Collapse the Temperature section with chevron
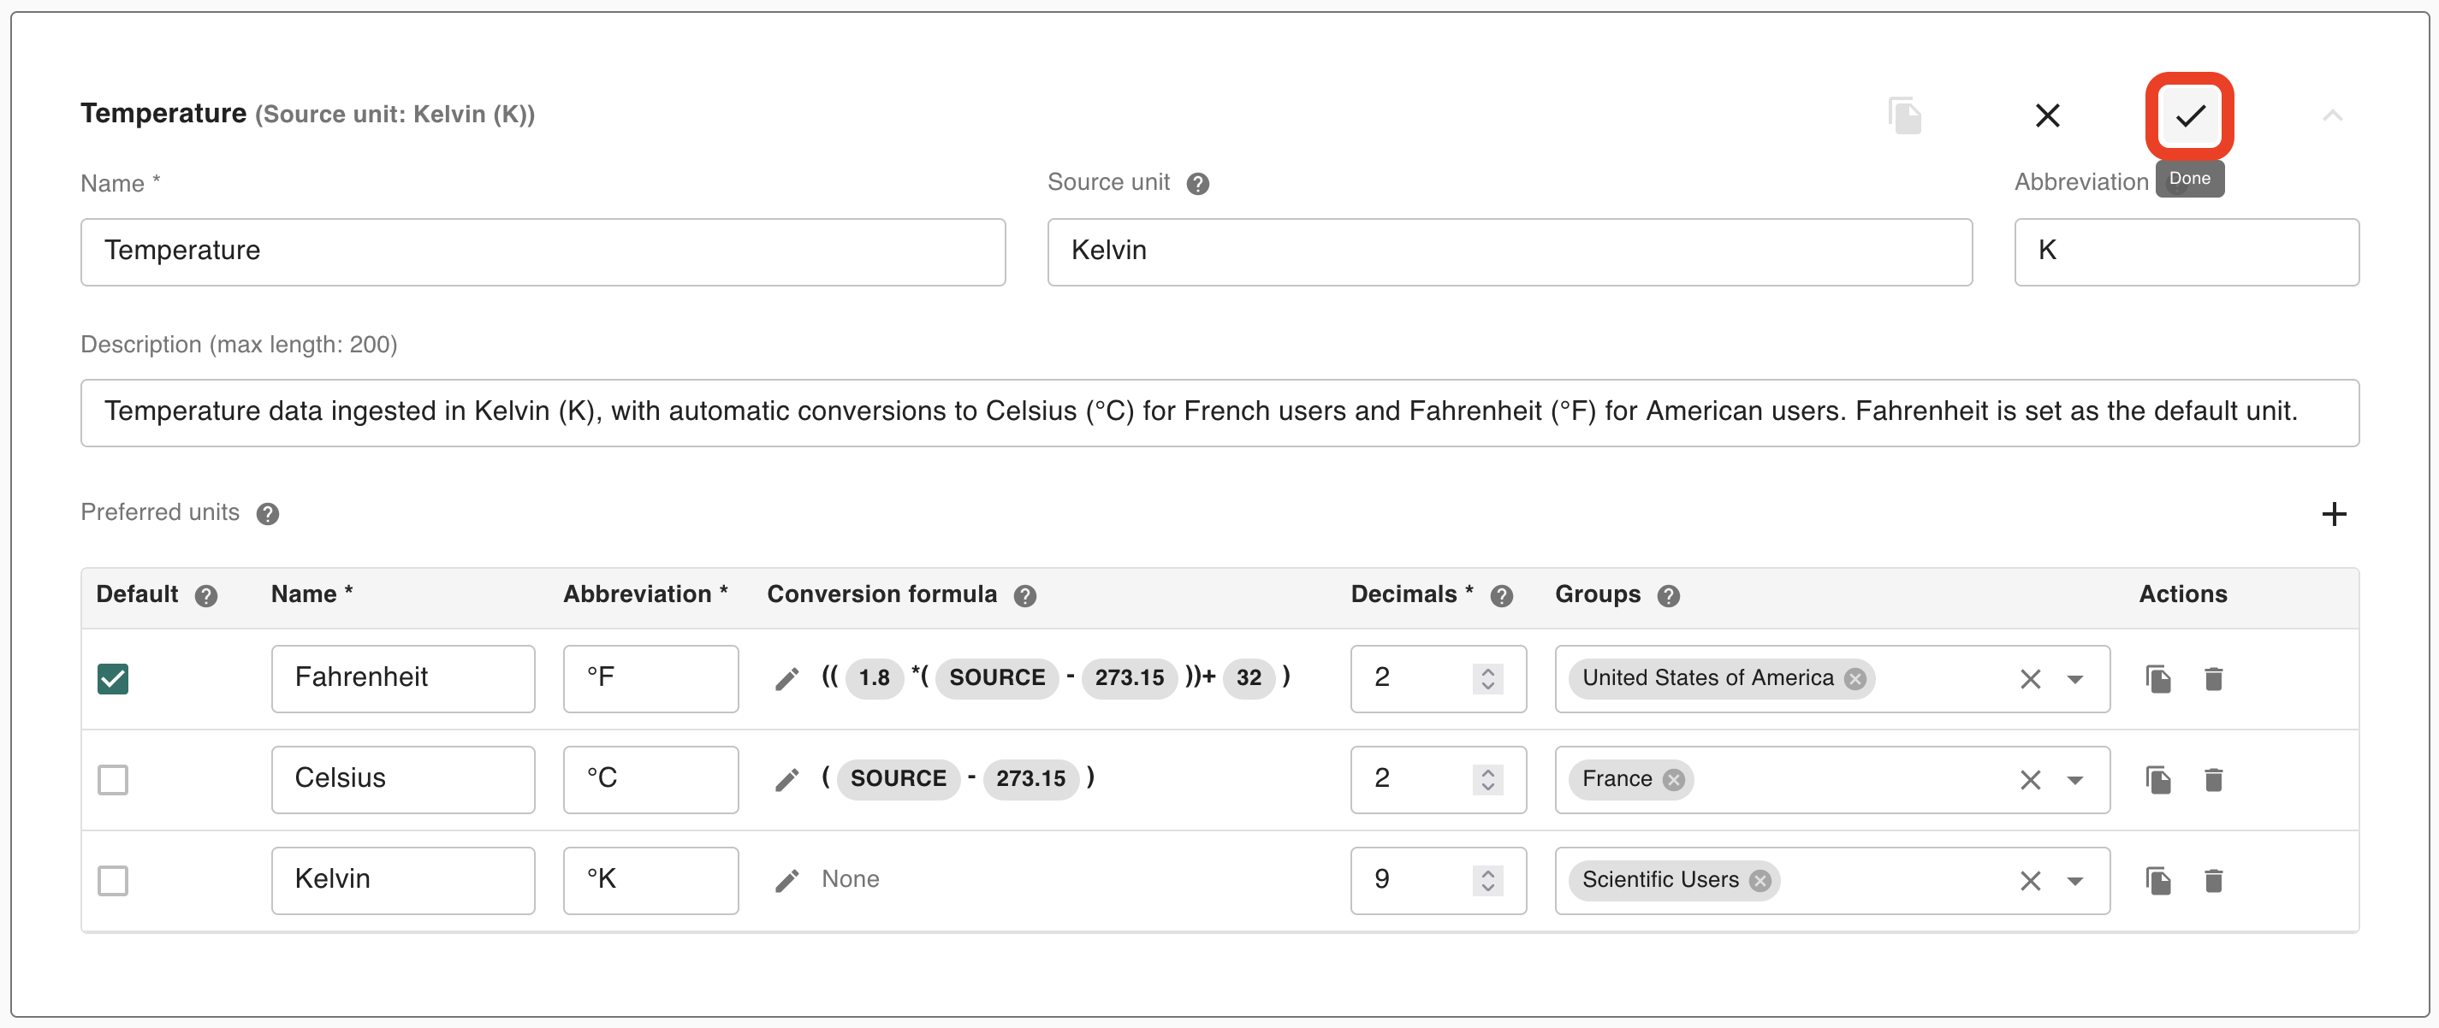 (x=2332, y=115)
